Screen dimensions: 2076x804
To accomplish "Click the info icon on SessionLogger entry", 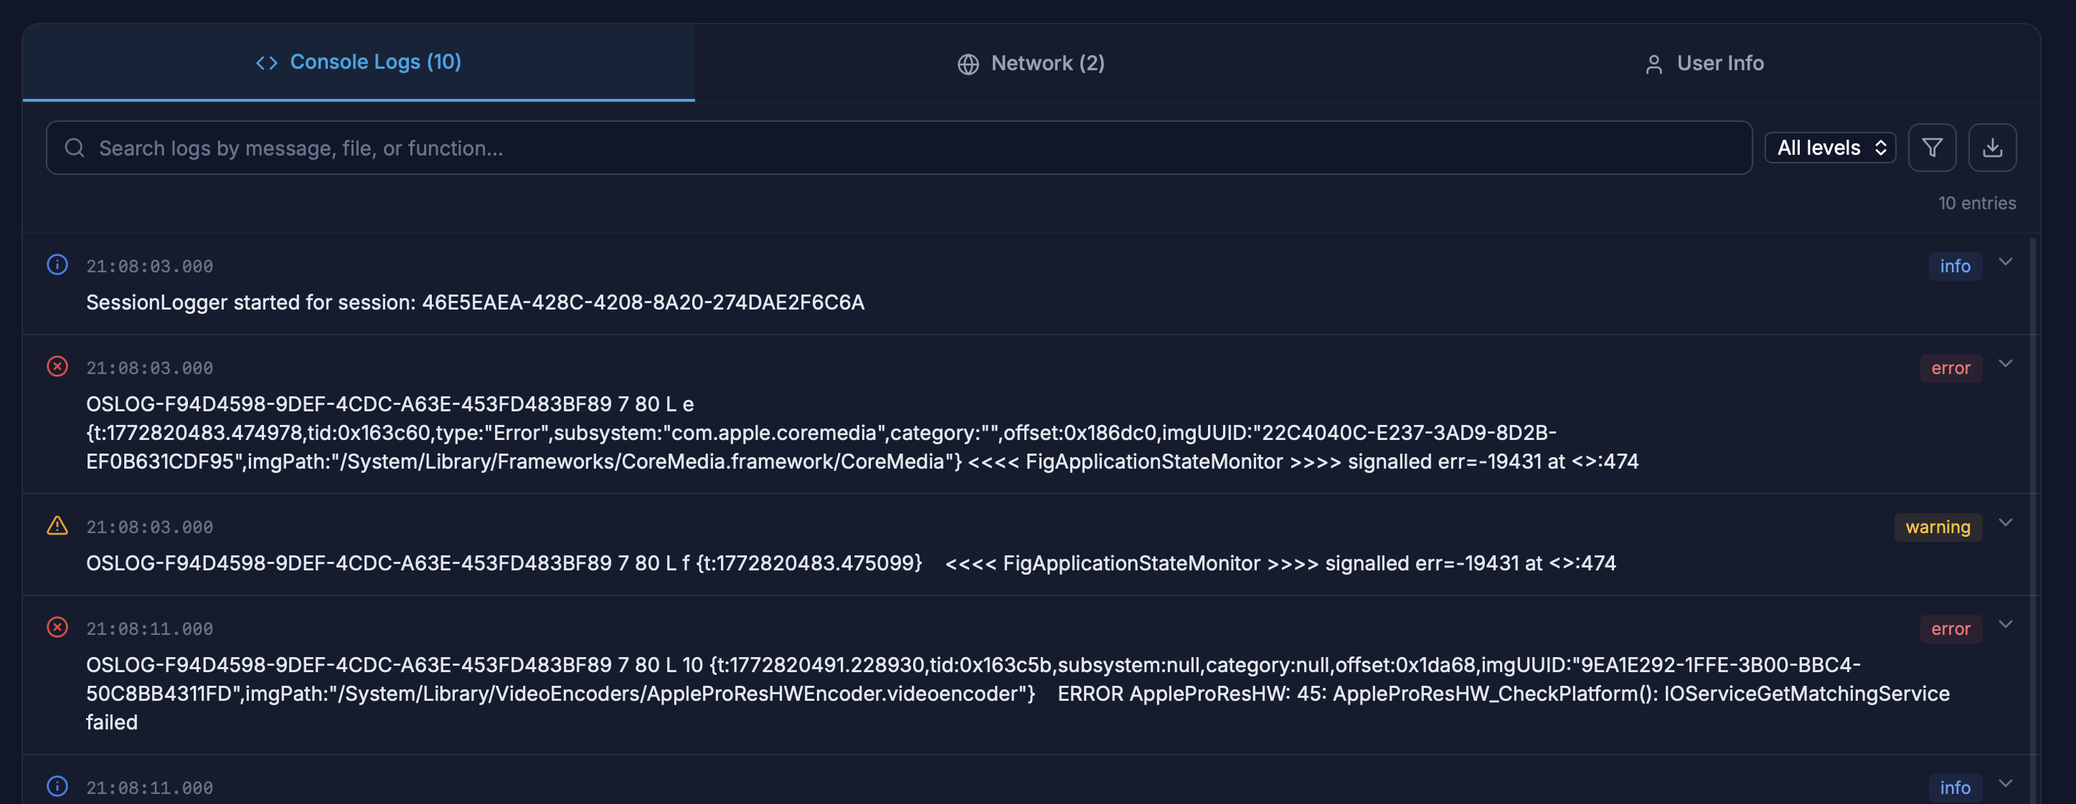I will tap(57, 265).
